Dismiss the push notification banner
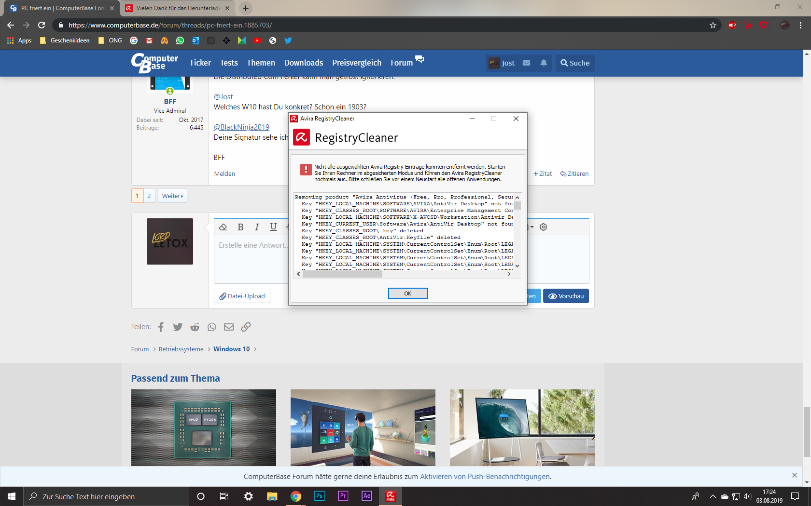This screenshot has width=811, height=506. click(795, 475)
